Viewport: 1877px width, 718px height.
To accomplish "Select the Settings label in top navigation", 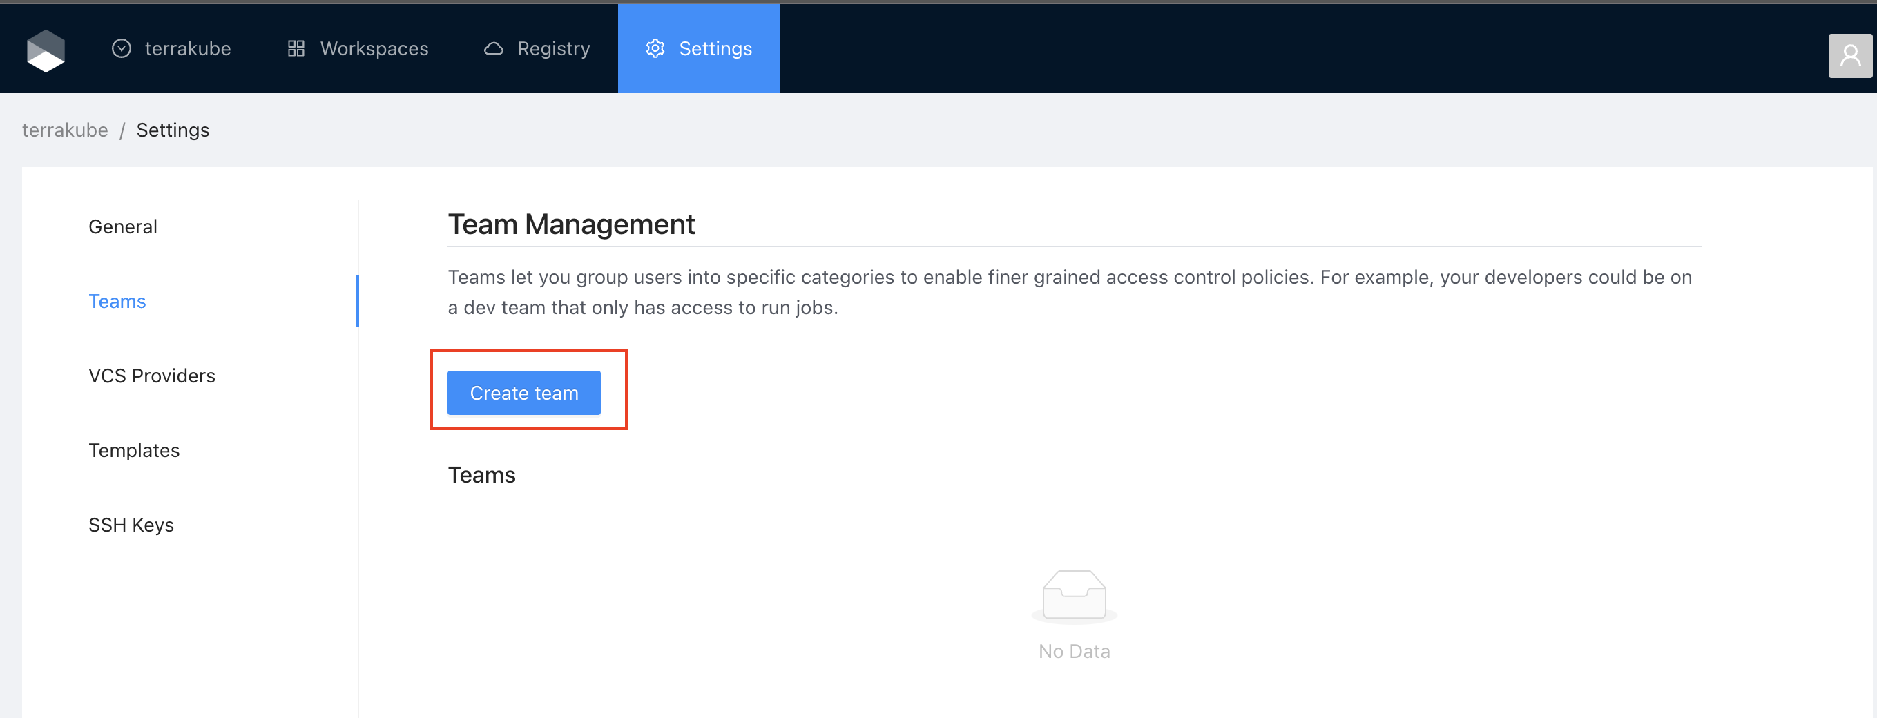I will coord(715,49).
